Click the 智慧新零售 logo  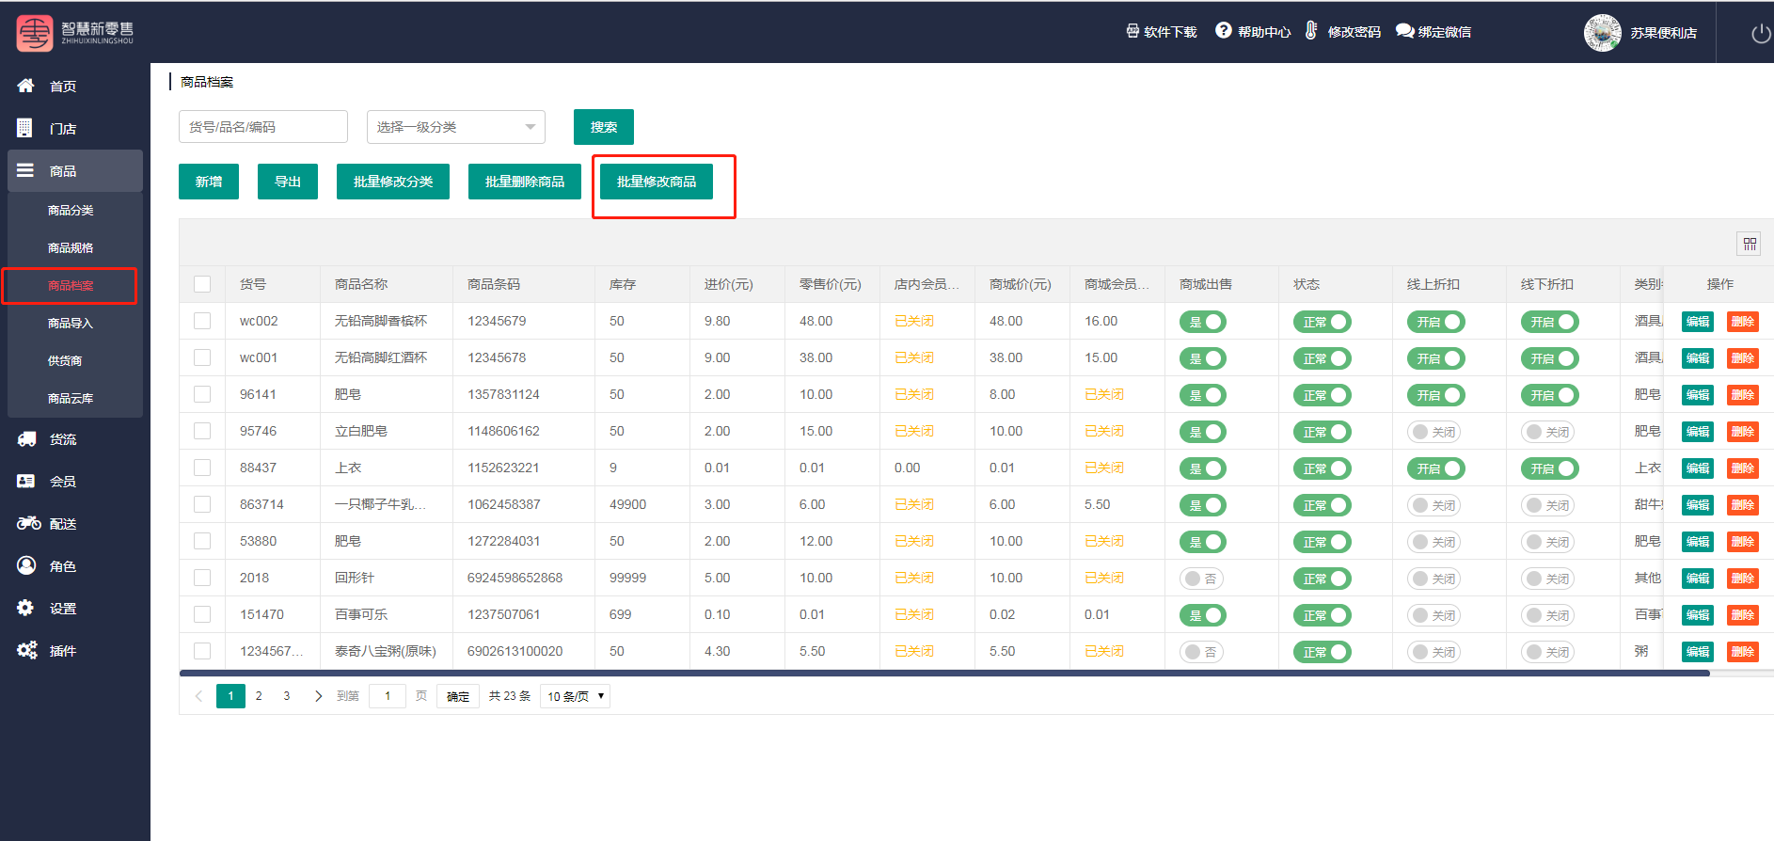[75, 33]
